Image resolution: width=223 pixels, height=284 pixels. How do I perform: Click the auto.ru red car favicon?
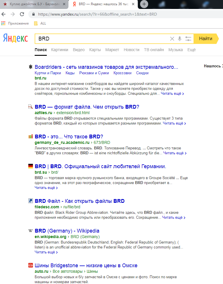31,265
